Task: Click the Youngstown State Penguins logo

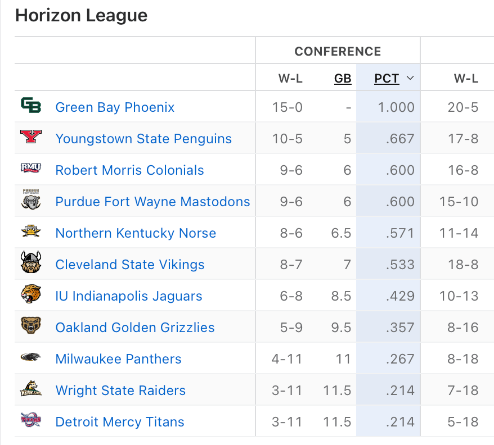Action: [x=31, y=137]
